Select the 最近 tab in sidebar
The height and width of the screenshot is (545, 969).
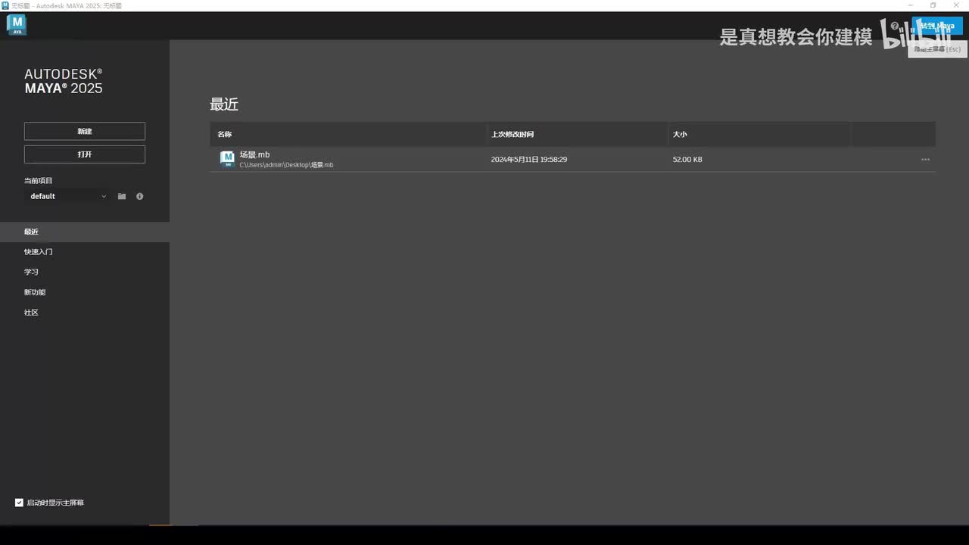(x=85, y=232)
